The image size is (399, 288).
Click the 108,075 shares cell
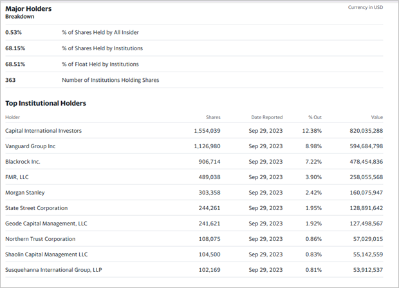209,239
